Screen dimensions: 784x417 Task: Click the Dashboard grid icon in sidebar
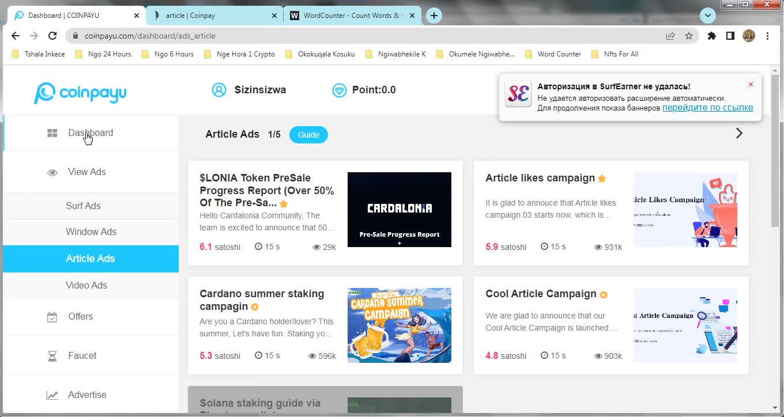click(52, 133)
